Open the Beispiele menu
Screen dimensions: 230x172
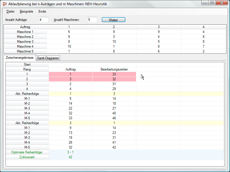coord(26,11)
